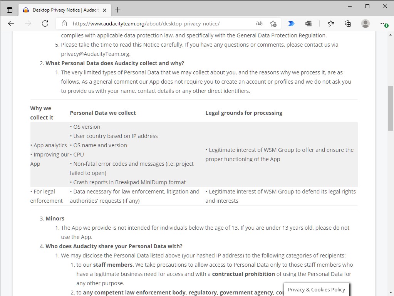The height and width of the screenshot is (296, 394).
Task: Reload the page with the refresh icon
Action: pyautogui.click(x=45, y=24)
